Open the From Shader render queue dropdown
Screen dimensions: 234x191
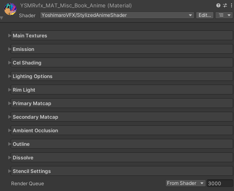[185, 183]
